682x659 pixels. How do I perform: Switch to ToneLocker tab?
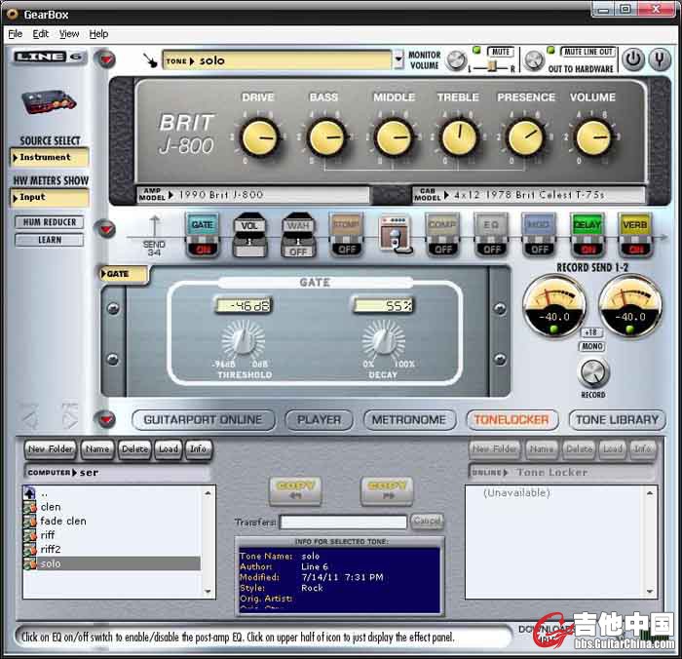pos(511,420)
